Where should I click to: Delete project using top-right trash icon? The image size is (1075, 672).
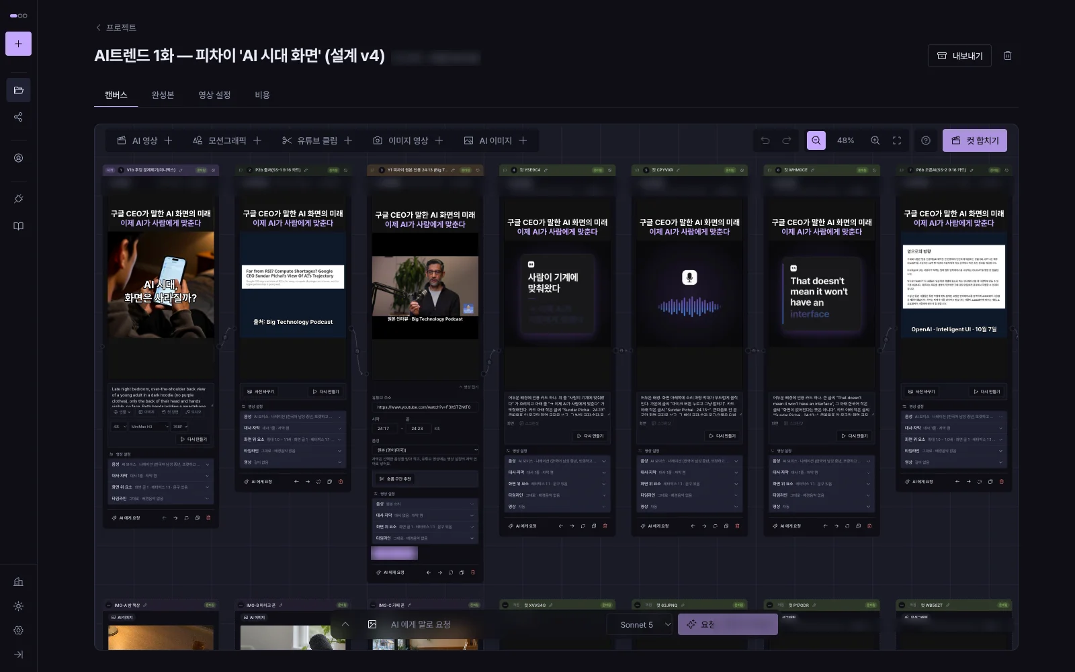click(x=1008, y=56)
